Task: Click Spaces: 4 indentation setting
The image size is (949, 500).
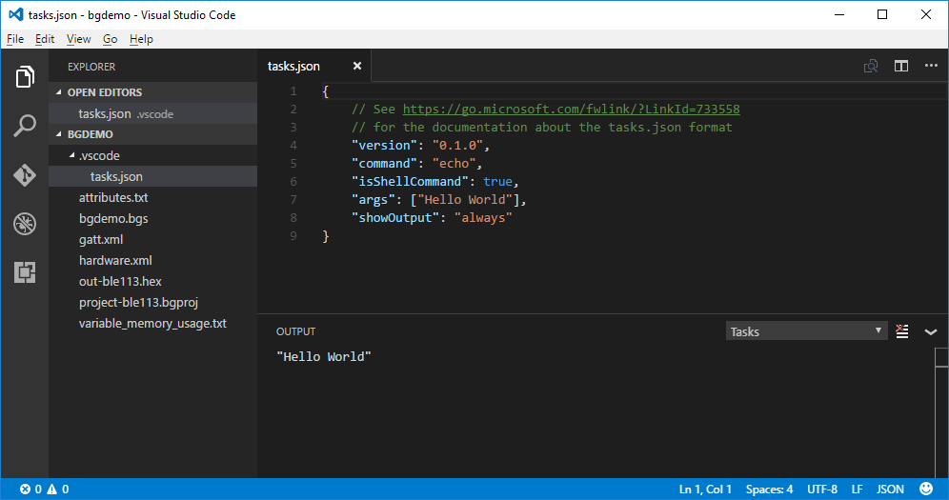Action: tap(769, 490)
